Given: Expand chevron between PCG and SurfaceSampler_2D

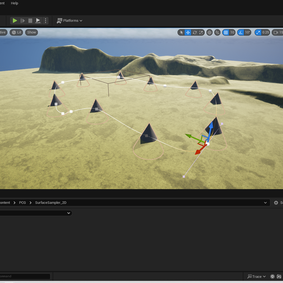Looking at the screenshot, I should (31, 203).
